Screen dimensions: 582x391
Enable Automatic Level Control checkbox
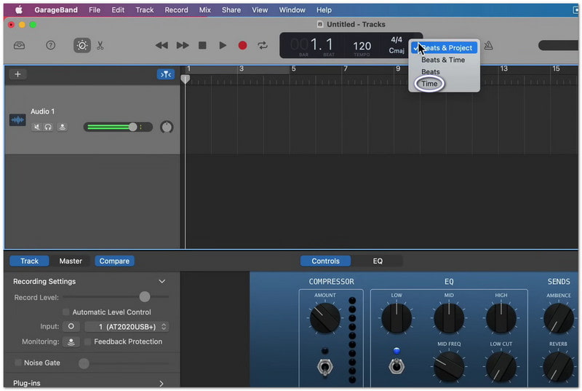click(x=66, y=312)
